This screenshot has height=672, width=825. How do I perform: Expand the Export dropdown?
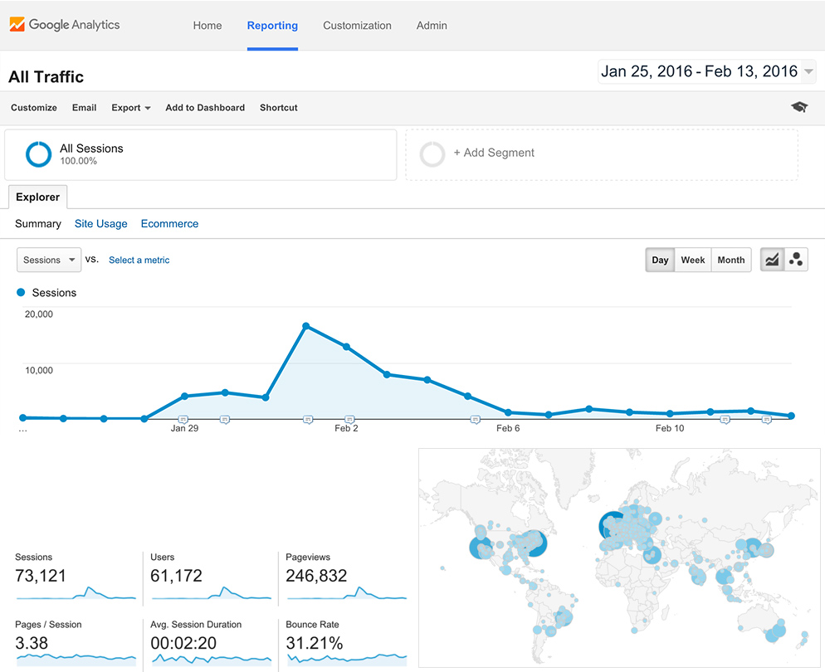click(x=130, y=108)
